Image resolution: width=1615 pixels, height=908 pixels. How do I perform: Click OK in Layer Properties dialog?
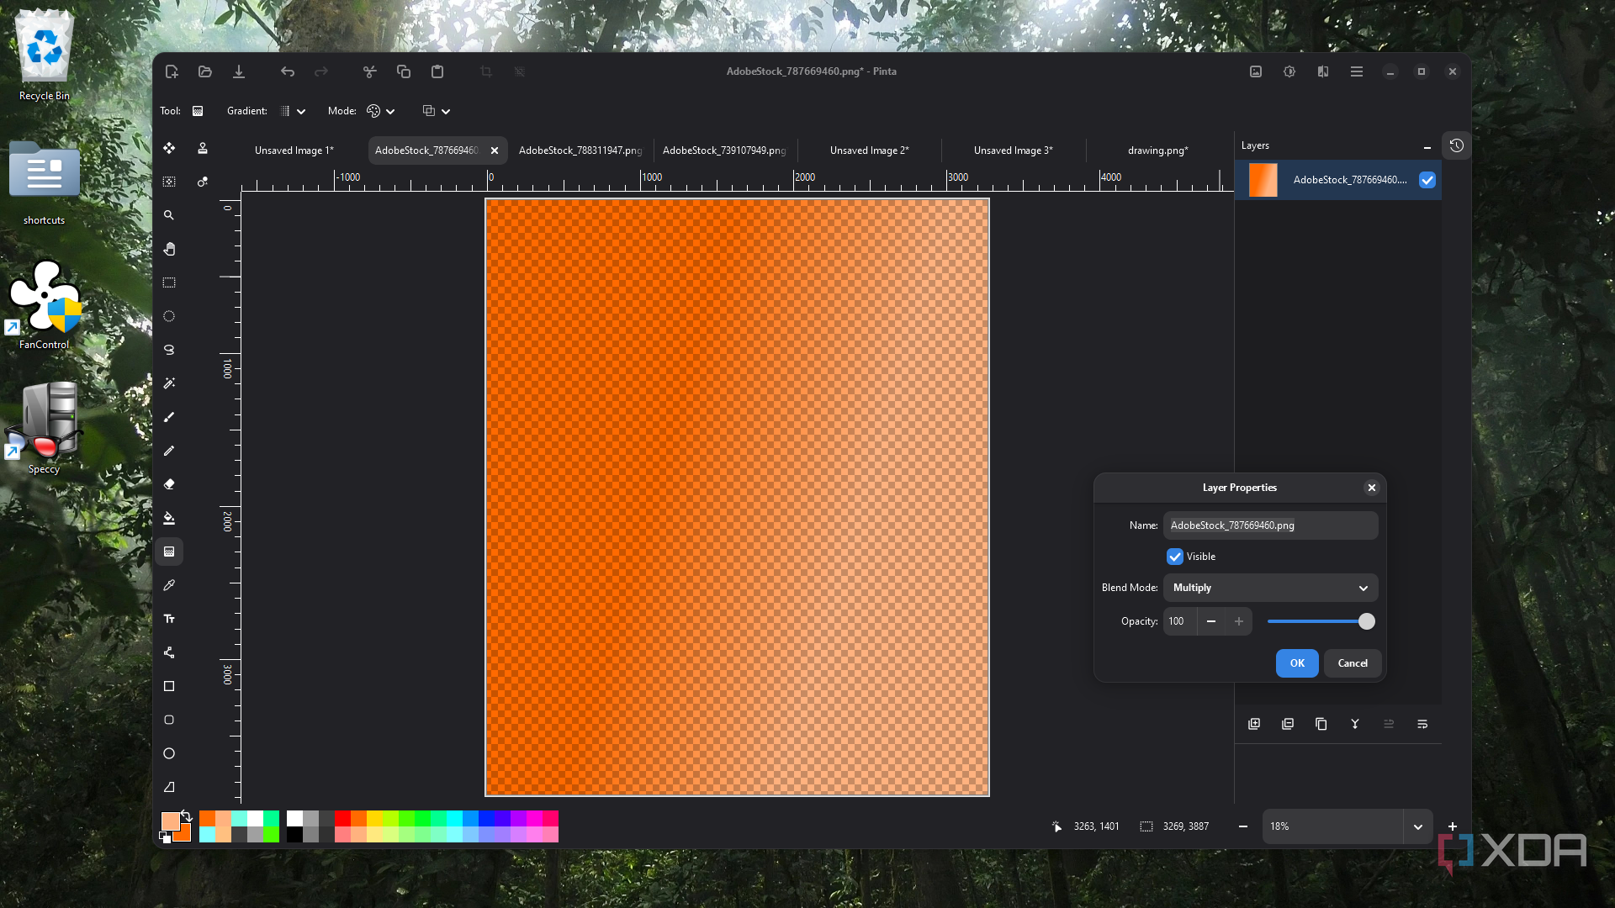pyautogui.click(x=1297, y=663)
